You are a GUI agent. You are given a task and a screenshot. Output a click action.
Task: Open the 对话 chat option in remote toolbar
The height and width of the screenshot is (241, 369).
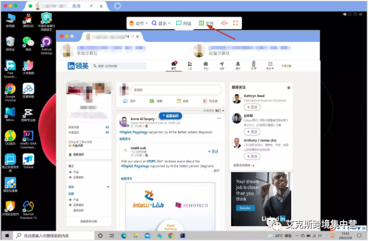pyautogui.click(x=184, y=23)
